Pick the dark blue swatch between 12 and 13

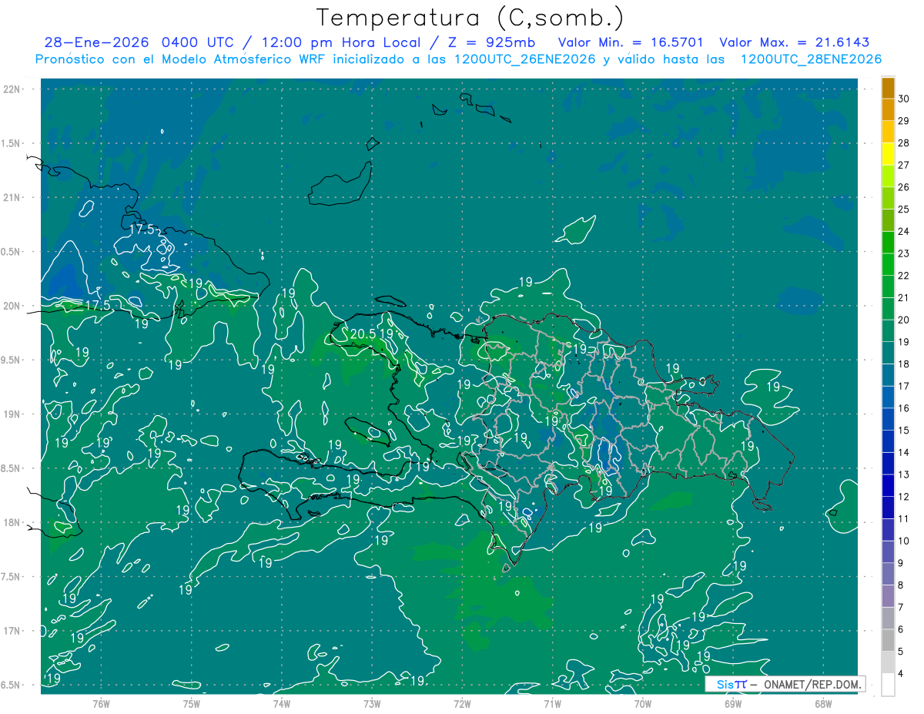(x=889, y=486)
